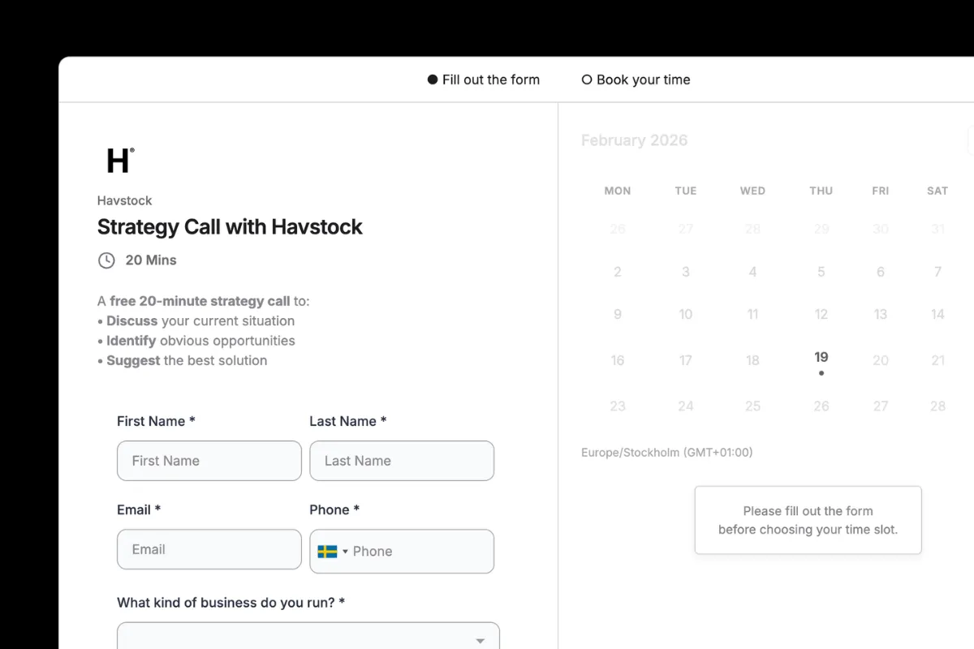This screenshot has width=974, height=649.
Task: Click the February 2026 calendar heading
Action: point(634,140)
